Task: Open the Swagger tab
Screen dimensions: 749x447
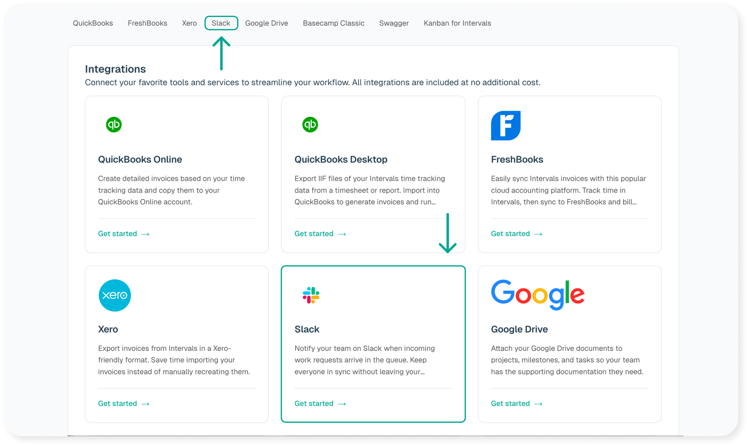Action: tap(394, 23)
